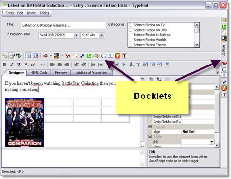Collapse the Layout property group
Viewport: 231px width, 179px height.
pyautogui.click(x=150, y=127)
